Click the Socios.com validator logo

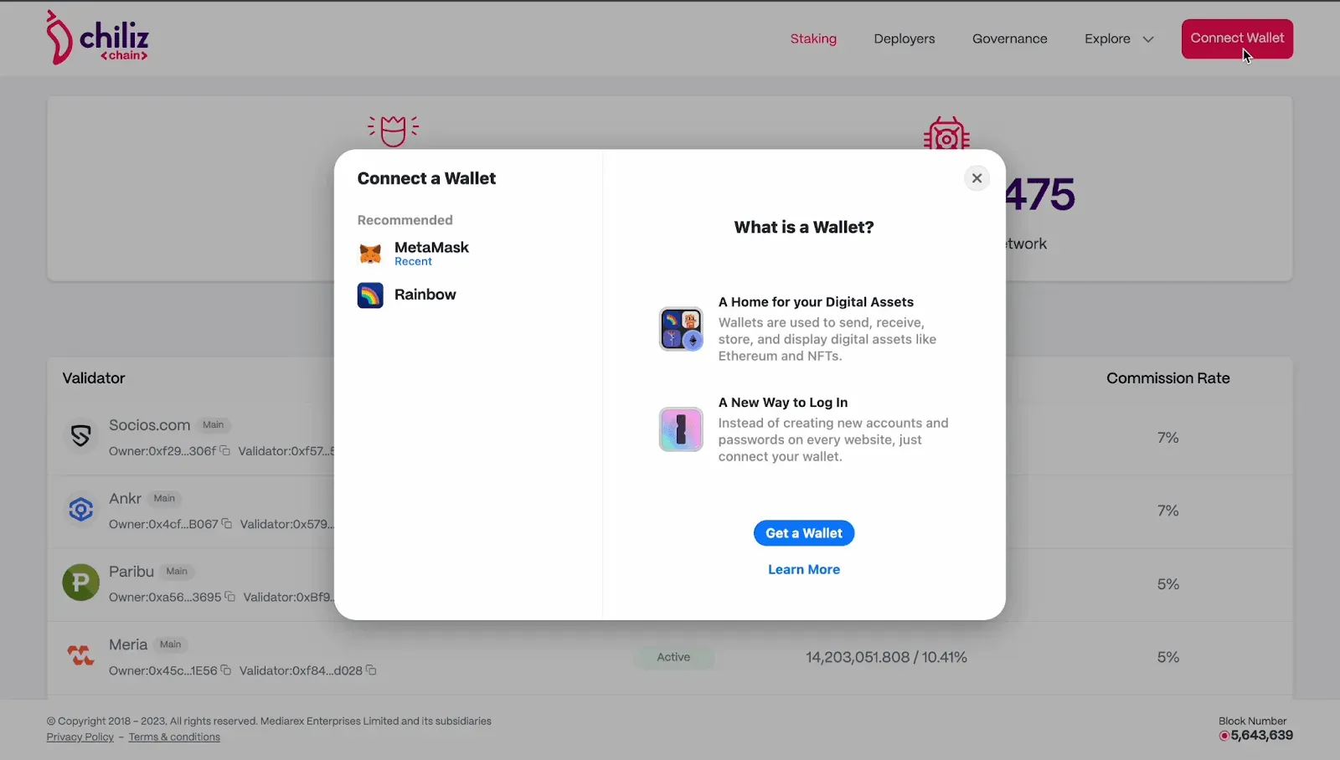click(80, 436)
